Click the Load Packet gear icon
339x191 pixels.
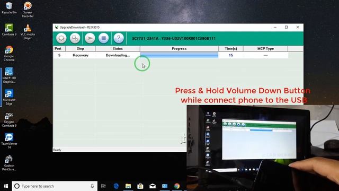pos(61,38)
